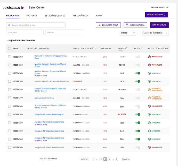
Task: Toggle Estado switch for Mochila Jansport Superbreak Pineapple
Action: click(x=138, y=81)
